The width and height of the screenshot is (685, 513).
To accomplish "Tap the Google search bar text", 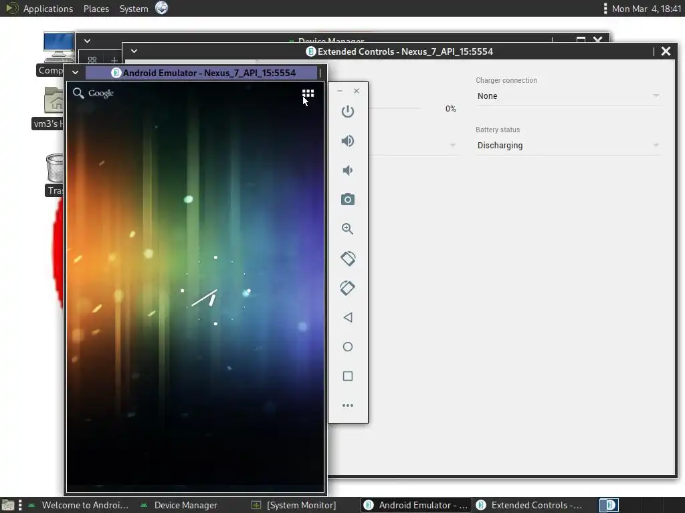I will pos(101,93).
